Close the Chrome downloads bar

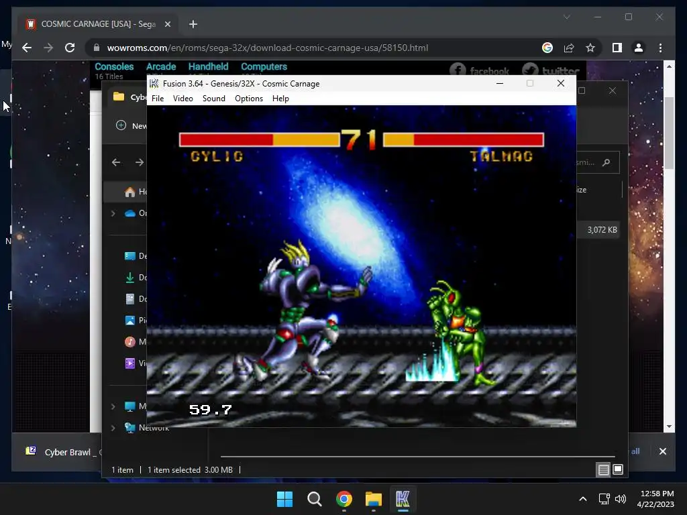[662, 451]
